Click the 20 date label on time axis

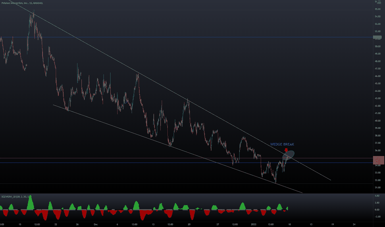189,224
